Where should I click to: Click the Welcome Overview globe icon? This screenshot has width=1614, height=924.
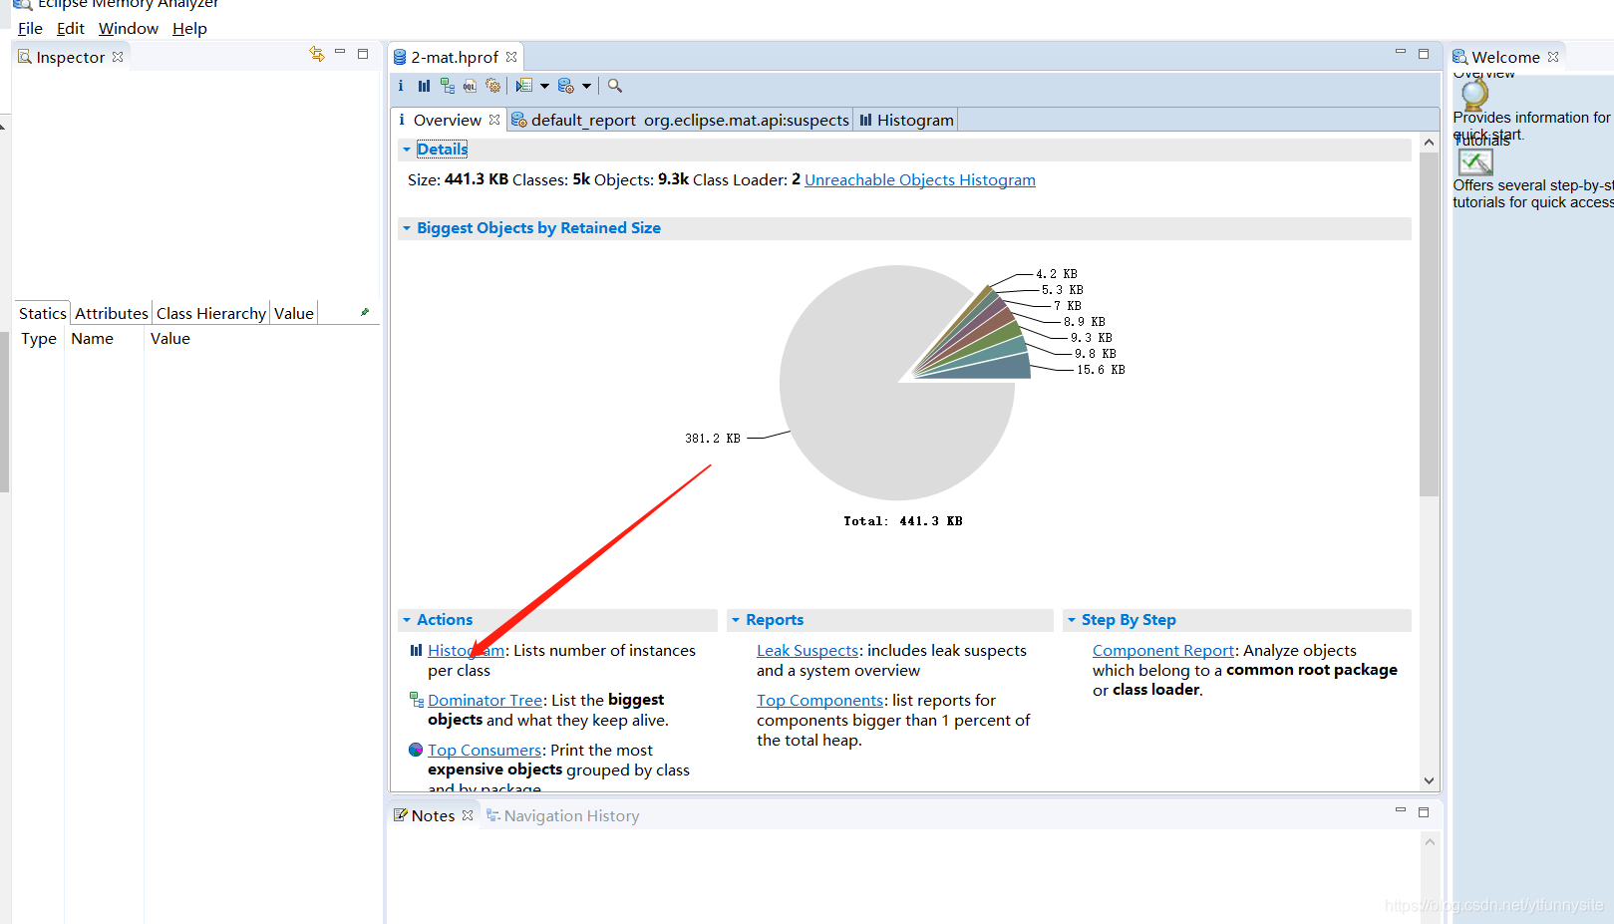point(1474,95)
